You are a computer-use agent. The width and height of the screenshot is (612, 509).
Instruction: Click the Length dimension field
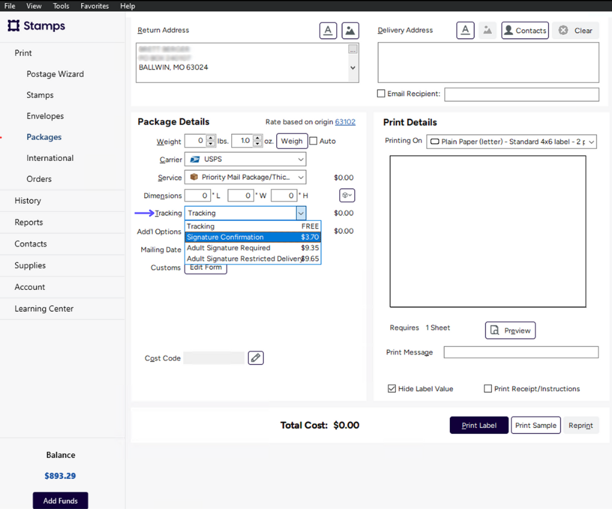[x=198, y=196]
